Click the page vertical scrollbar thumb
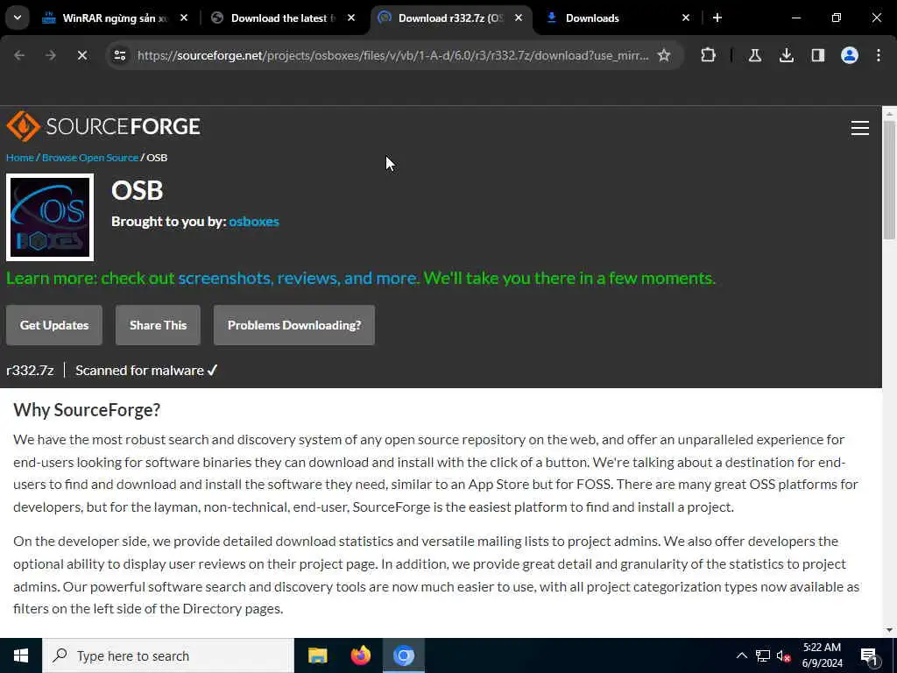 tap(889, 180)
